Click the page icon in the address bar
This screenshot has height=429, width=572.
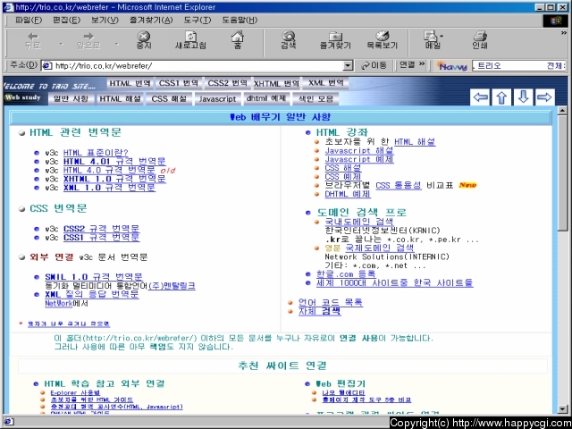[47, 65]
